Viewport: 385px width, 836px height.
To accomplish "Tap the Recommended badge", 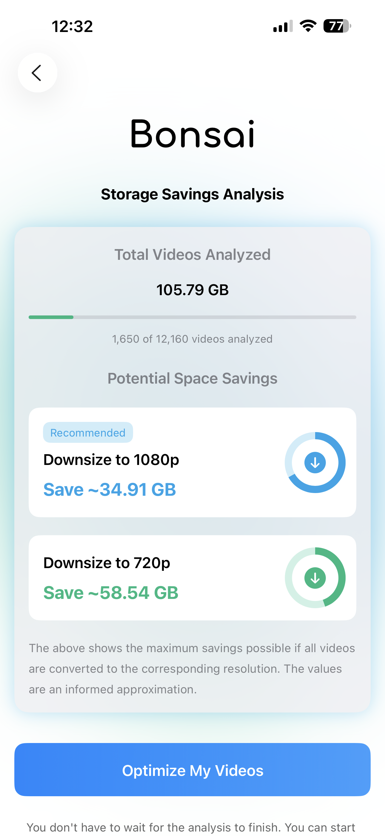I will pos(88,432).
